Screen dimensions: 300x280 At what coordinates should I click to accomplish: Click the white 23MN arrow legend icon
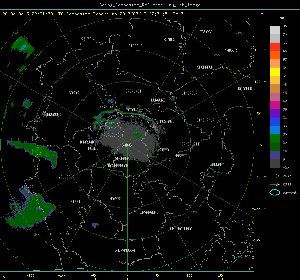point(275,184)
